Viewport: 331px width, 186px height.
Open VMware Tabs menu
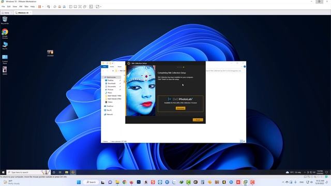point(26,7)
